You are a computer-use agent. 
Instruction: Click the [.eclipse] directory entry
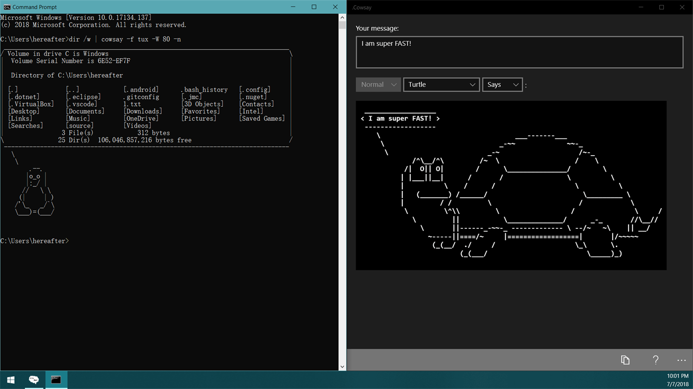tap(83, 97)
